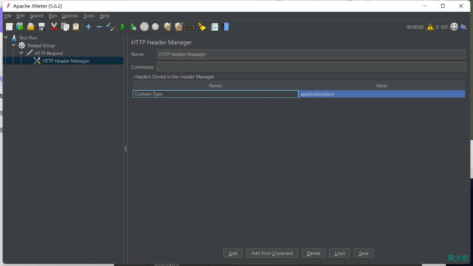
Task: Click the Delete header button
Action: [314, 253]
